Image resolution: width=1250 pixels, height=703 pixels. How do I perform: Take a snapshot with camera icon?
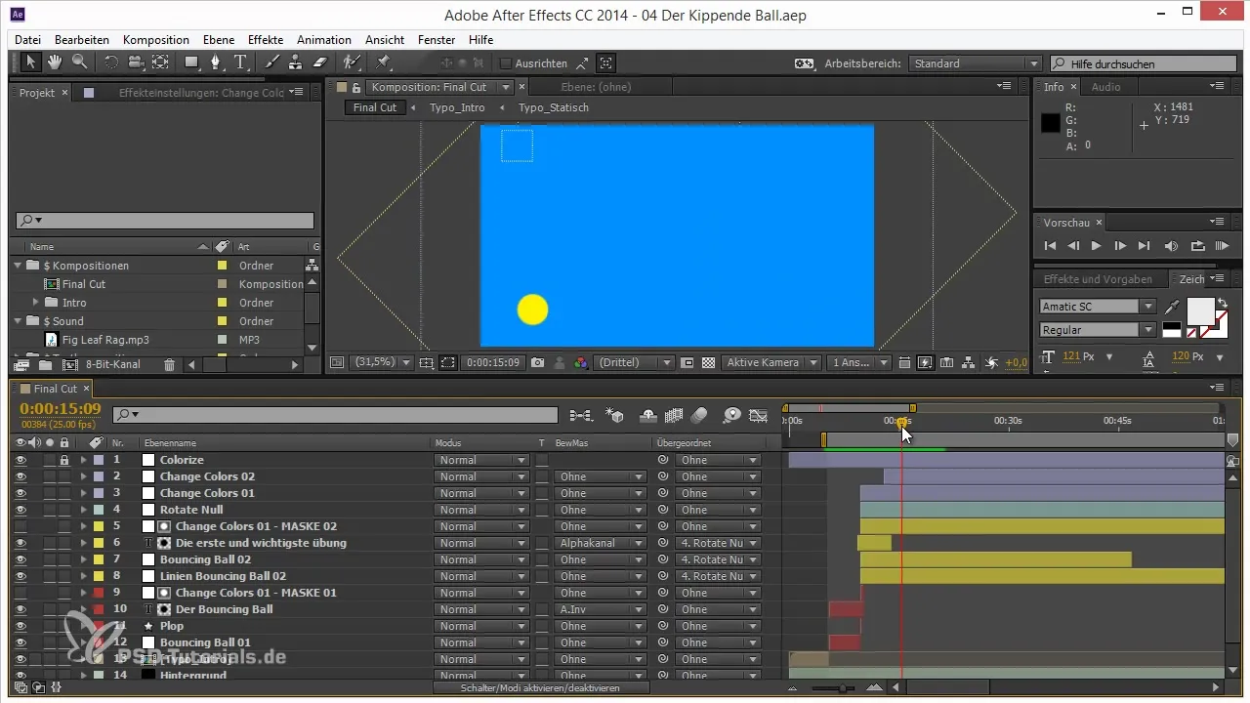point(538,362)
